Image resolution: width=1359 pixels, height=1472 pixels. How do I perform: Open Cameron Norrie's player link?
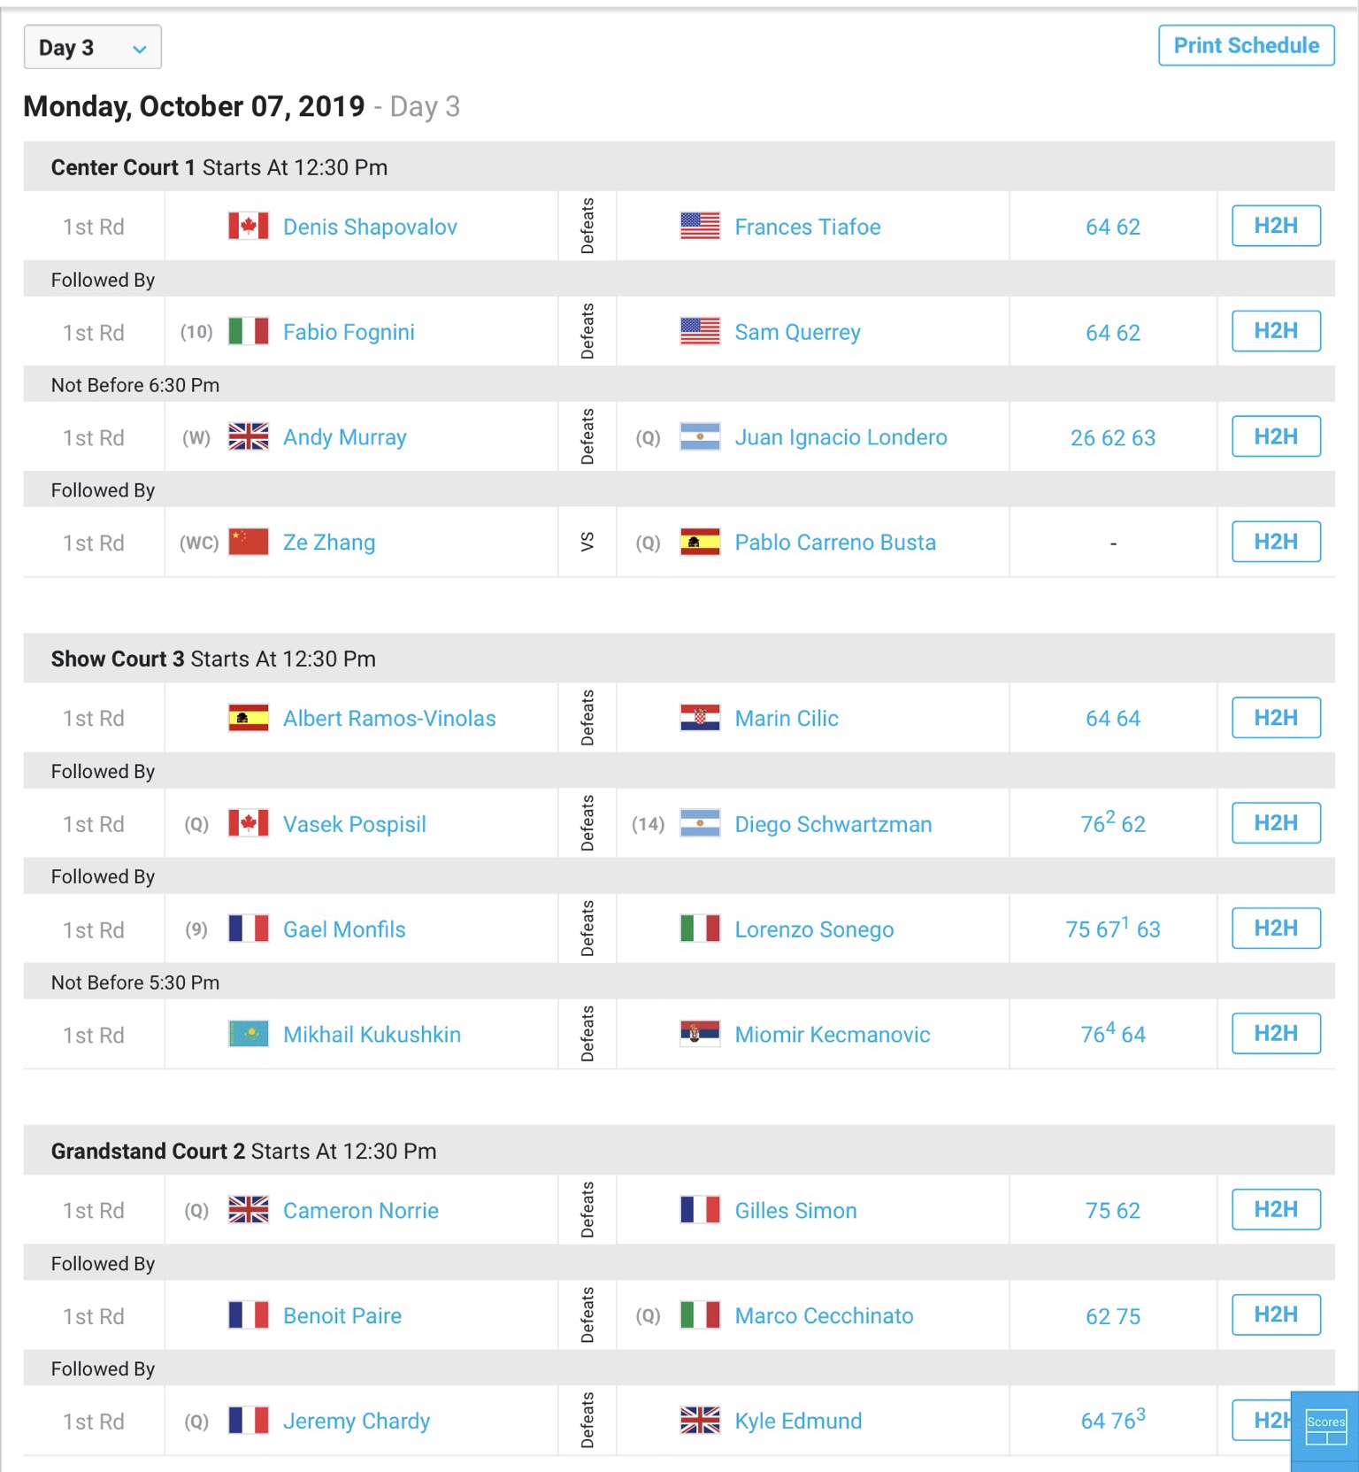(x=361, y=1210)
